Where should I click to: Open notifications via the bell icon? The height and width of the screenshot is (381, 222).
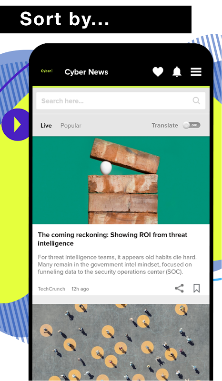point(177,72)
